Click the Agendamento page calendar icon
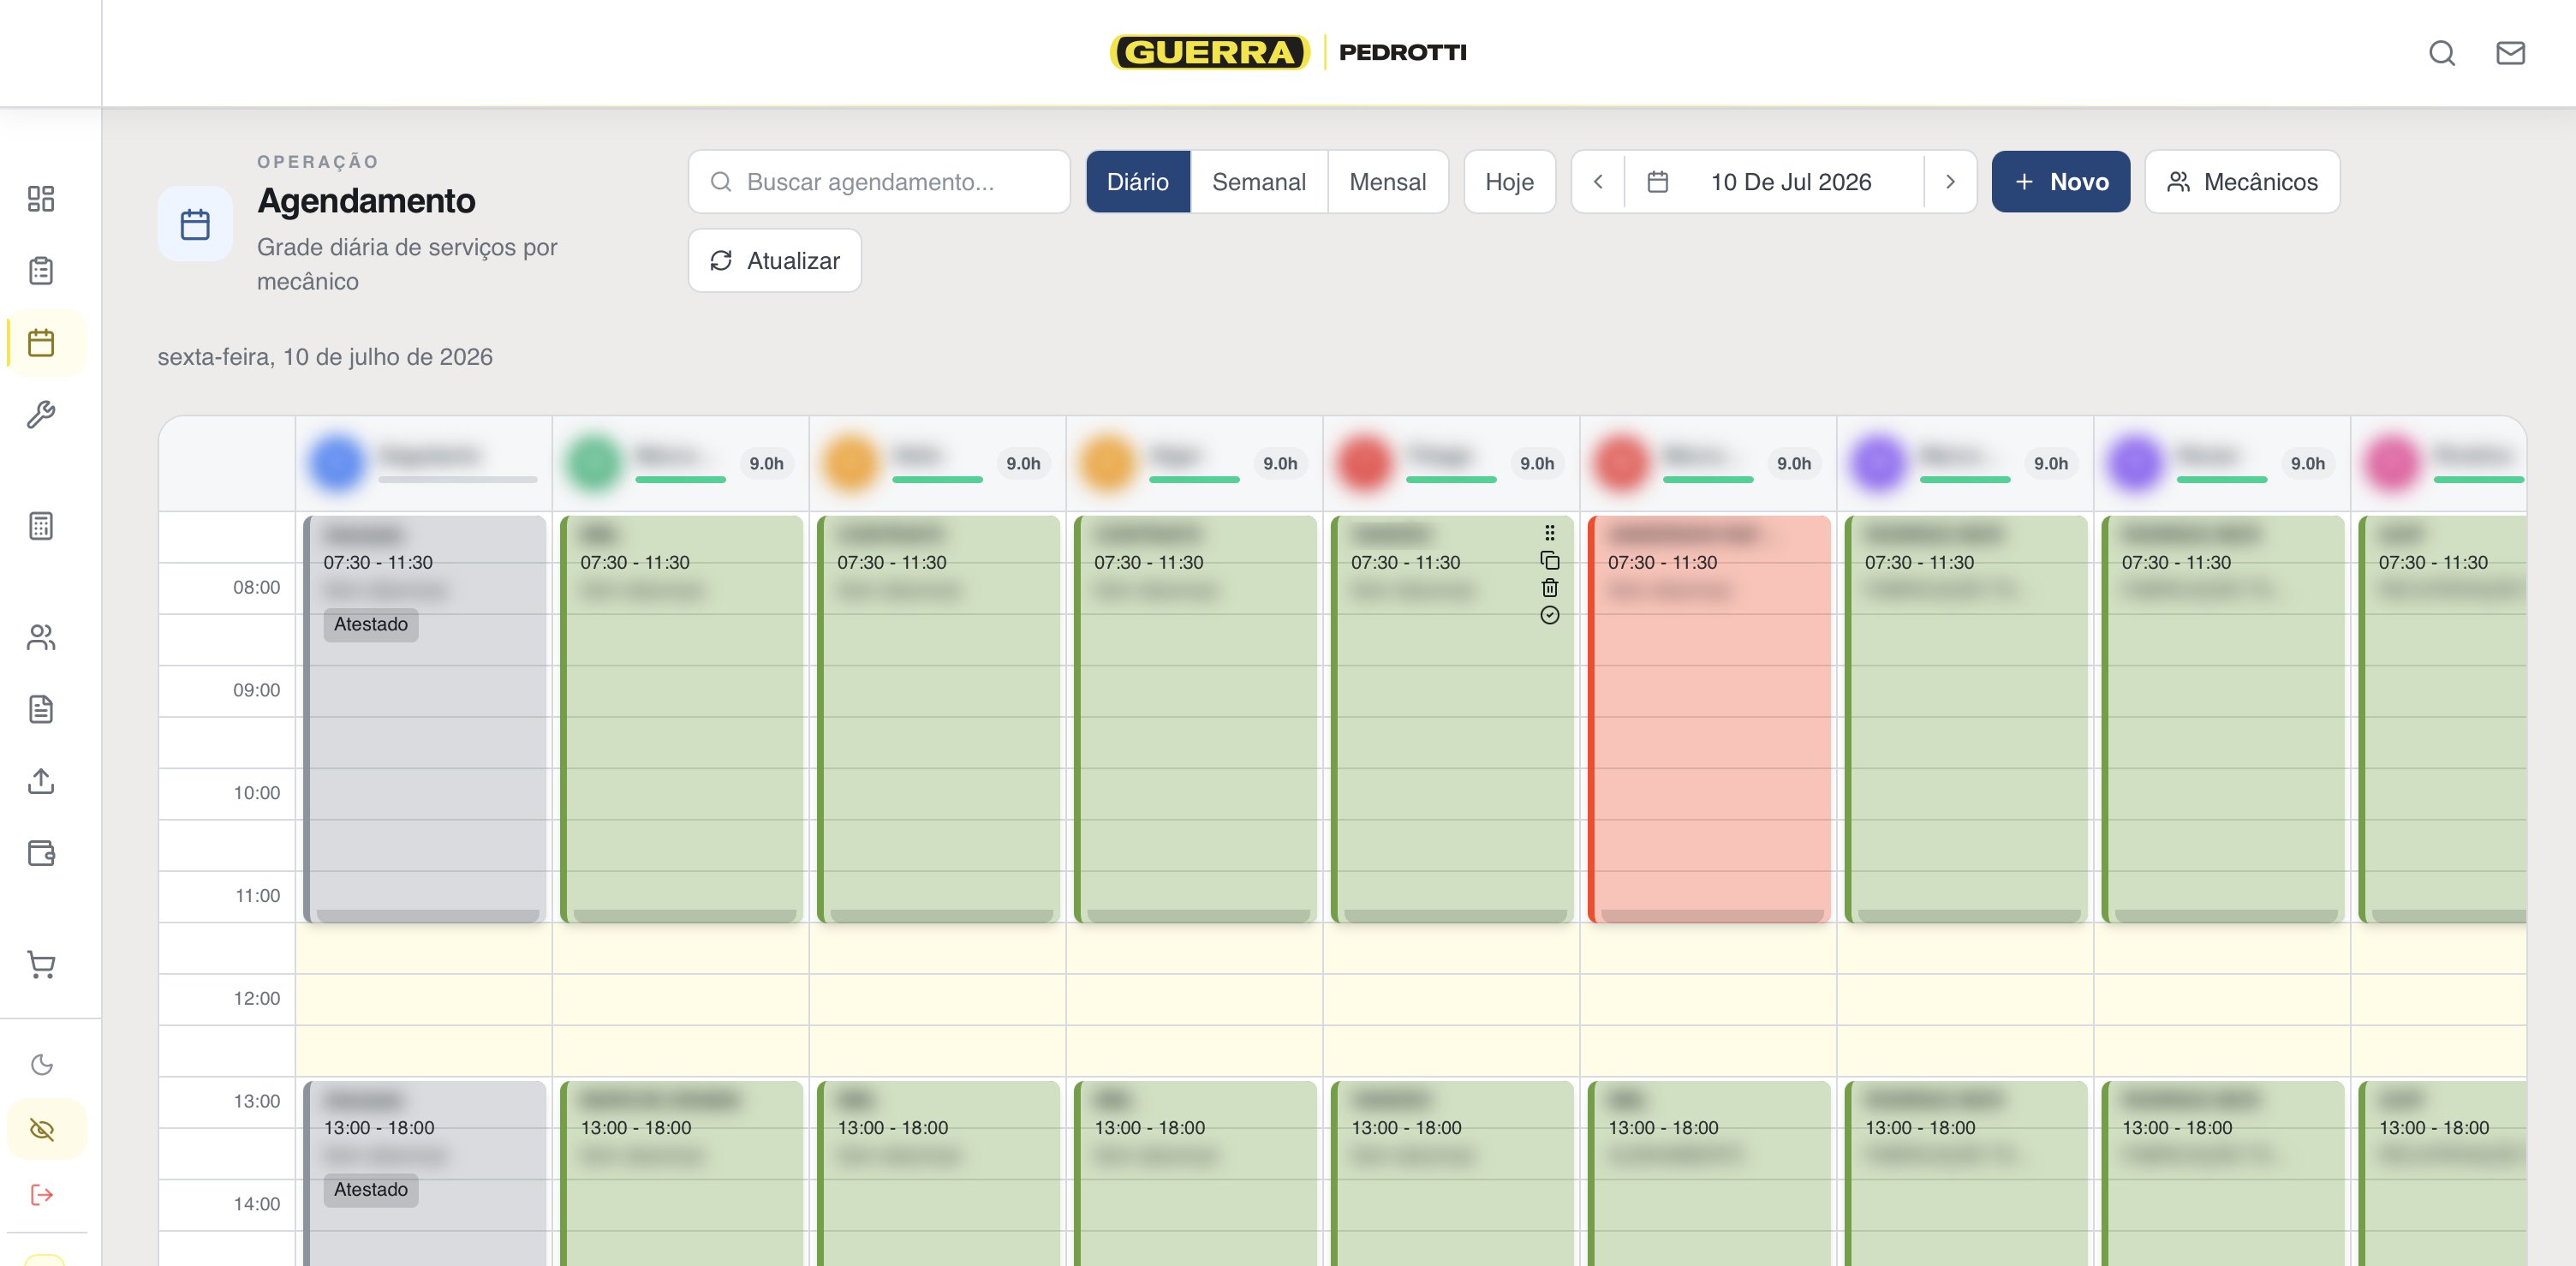 [x=195, y=224]
